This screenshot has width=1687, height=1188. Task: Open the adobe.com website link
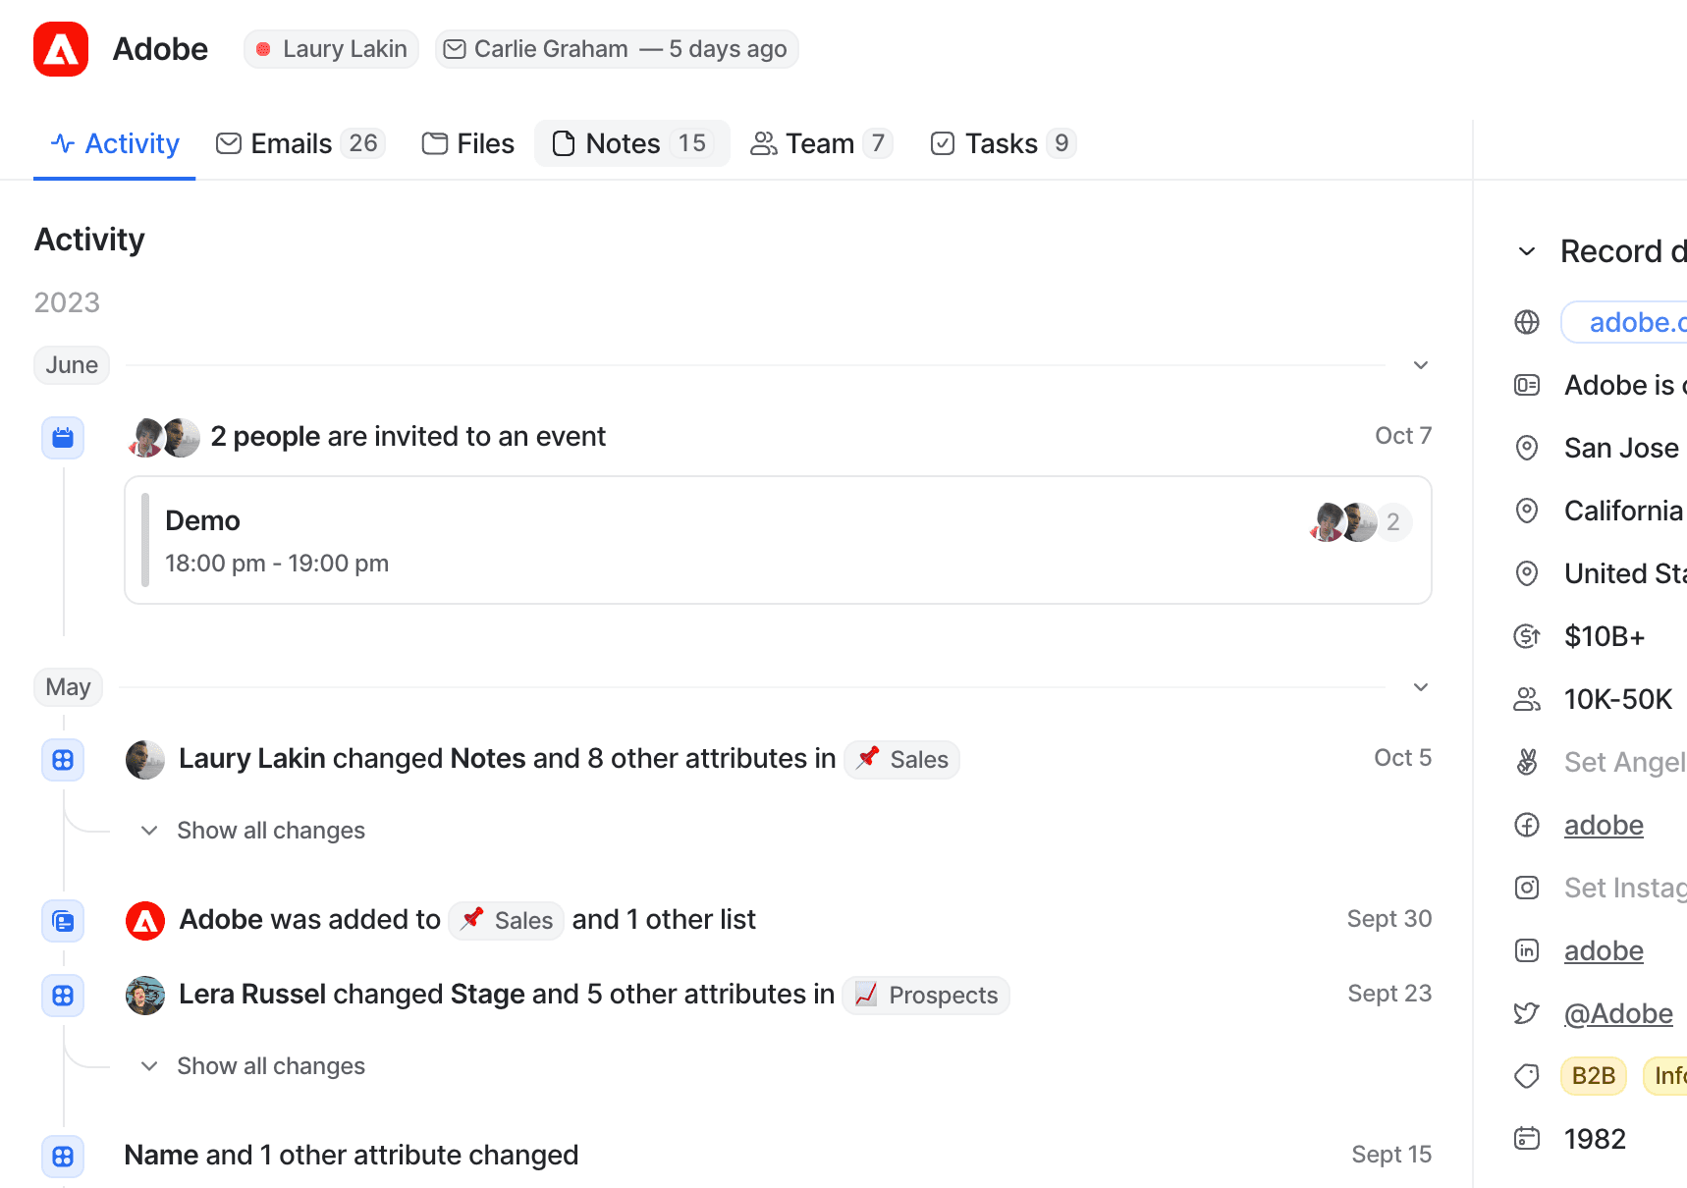coord(1638,322)
